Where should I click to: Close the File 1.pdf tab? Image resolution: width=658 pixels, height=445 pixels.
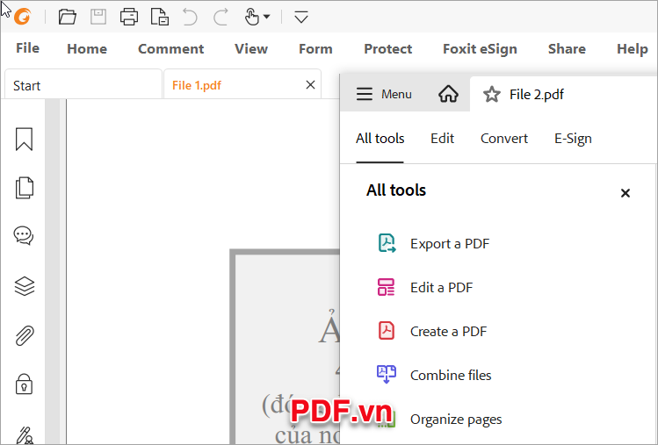(x=310, y=85)
